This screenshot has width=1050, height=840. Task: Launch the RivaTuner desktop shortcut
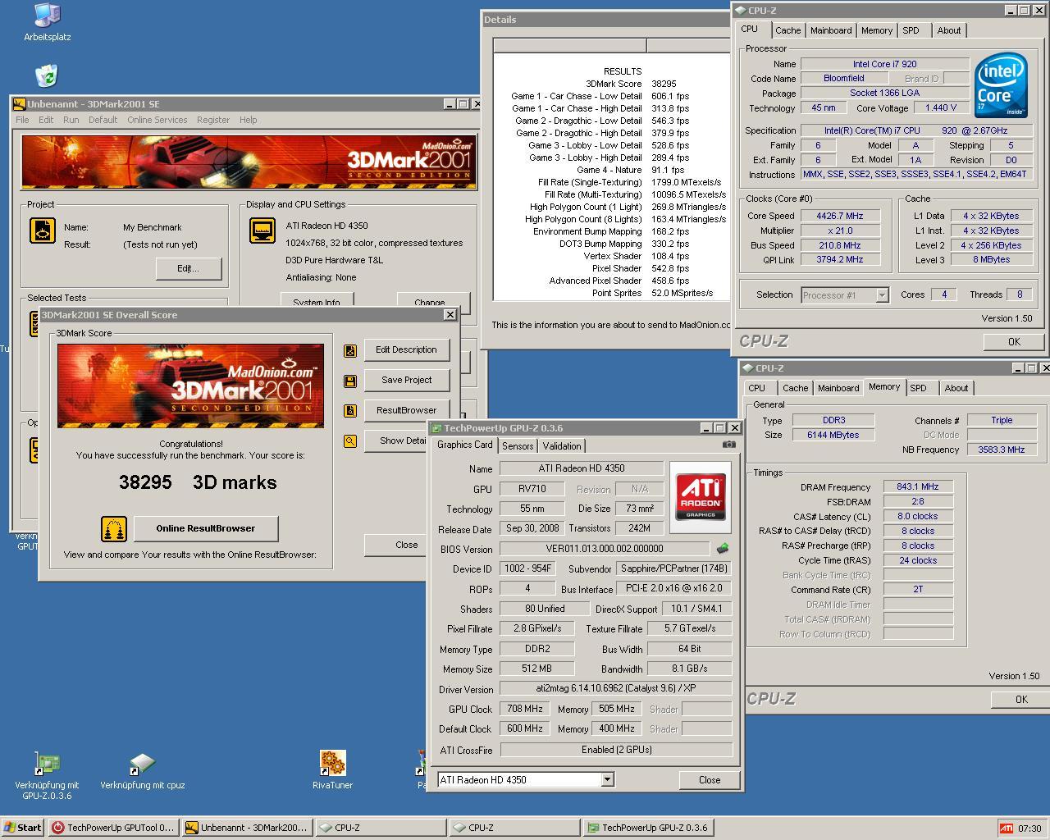coord(332,770)
